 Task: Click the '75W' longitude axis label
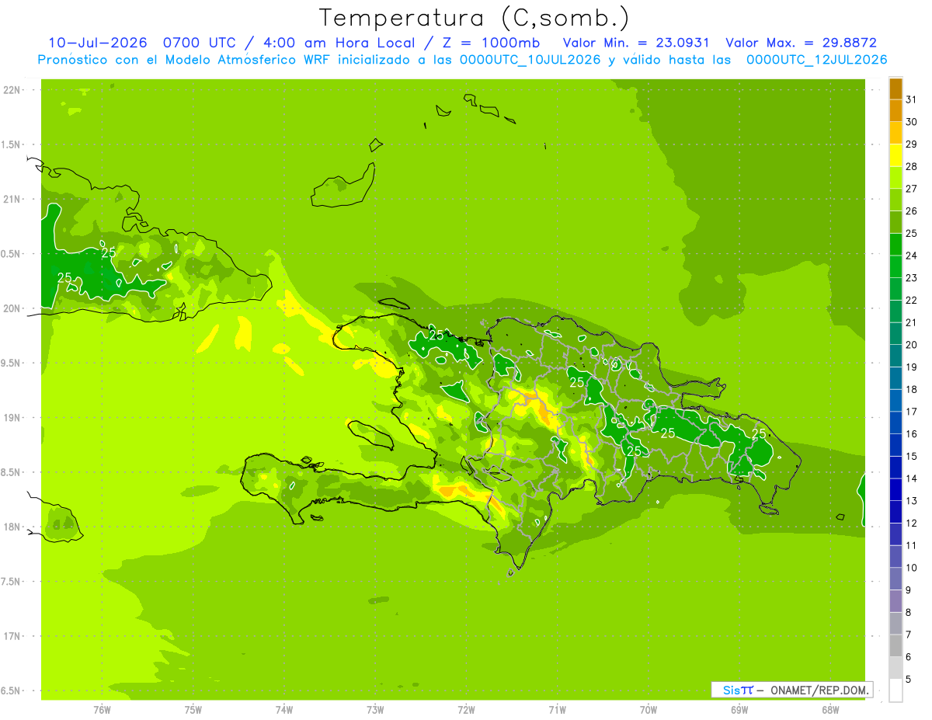[193, 709]
